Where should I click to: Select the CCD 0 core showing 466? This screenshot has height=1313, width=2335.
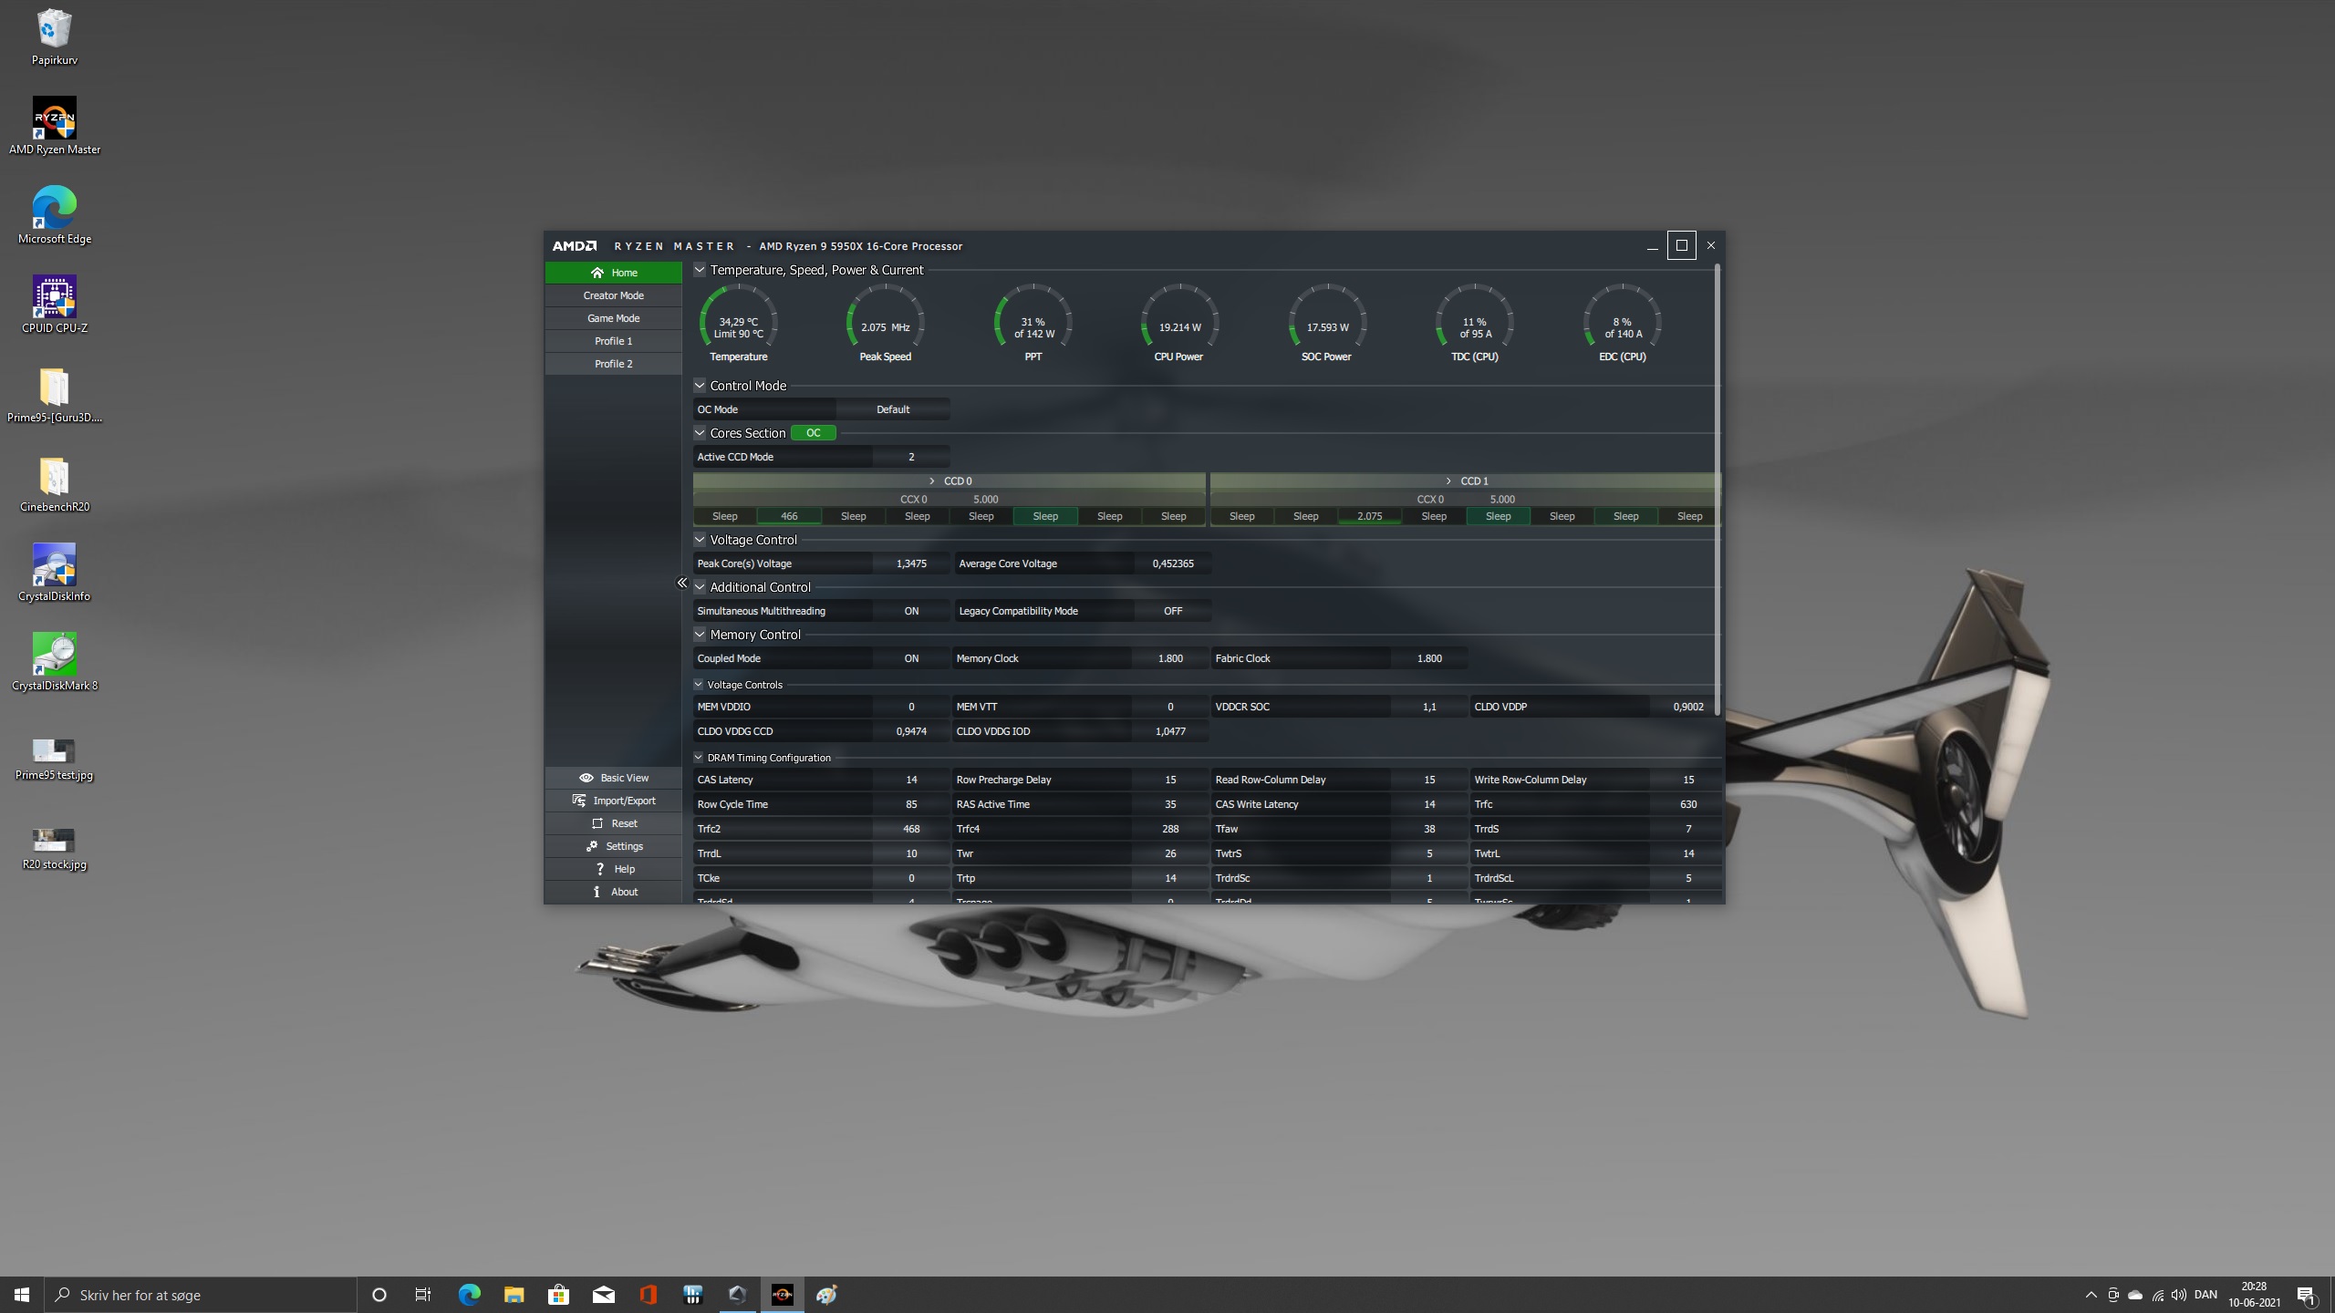(x=789, y=516)
